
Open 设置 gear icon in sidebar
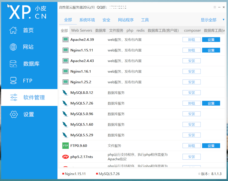pyautogui.click(x=14, y=114)
